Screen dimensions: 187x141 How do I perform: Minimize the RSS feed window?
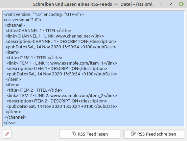click(x=161, y=4)
